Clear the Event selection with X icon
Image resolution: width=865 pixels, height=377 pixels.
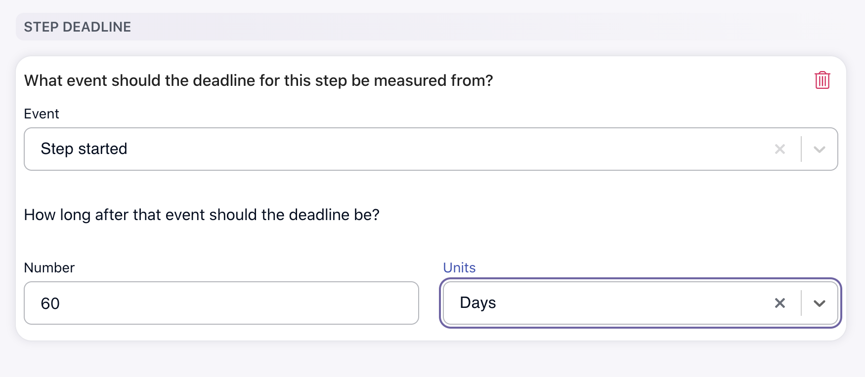tap(780, 149)
